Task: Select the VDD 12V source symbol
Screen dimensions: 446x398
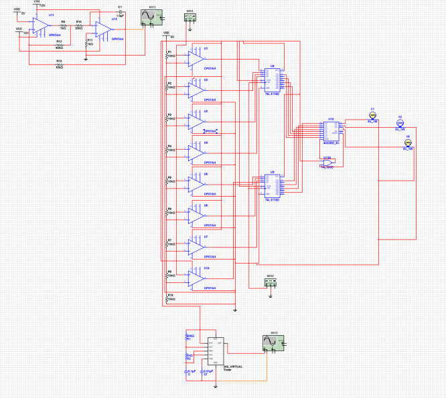Action: (19, 31)
